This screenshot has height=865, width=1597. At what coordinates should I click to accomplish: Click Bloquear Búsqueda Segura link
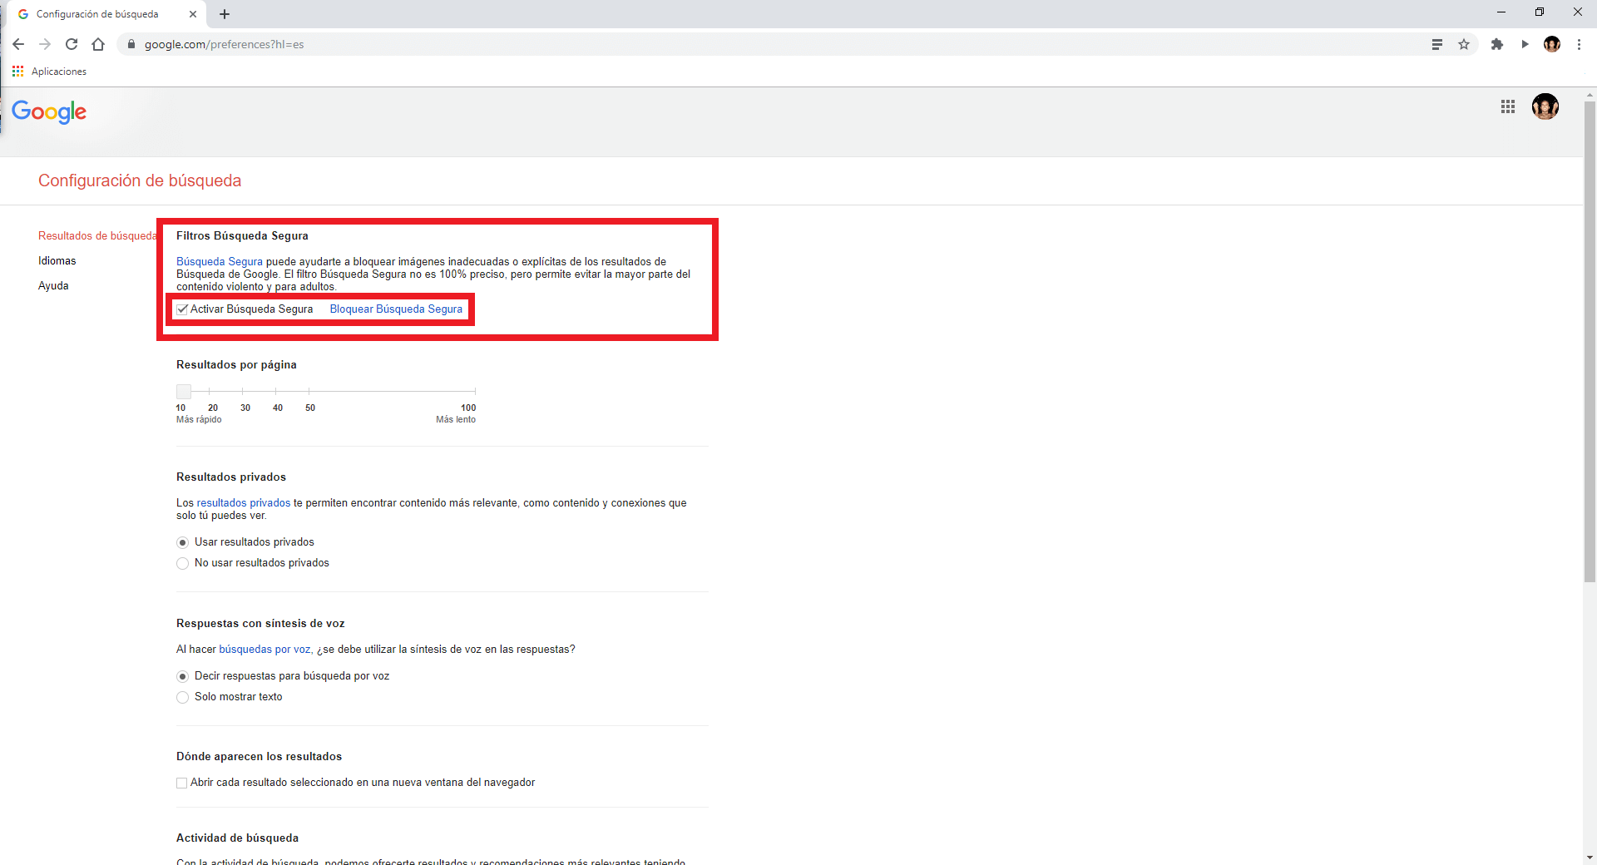396,309
